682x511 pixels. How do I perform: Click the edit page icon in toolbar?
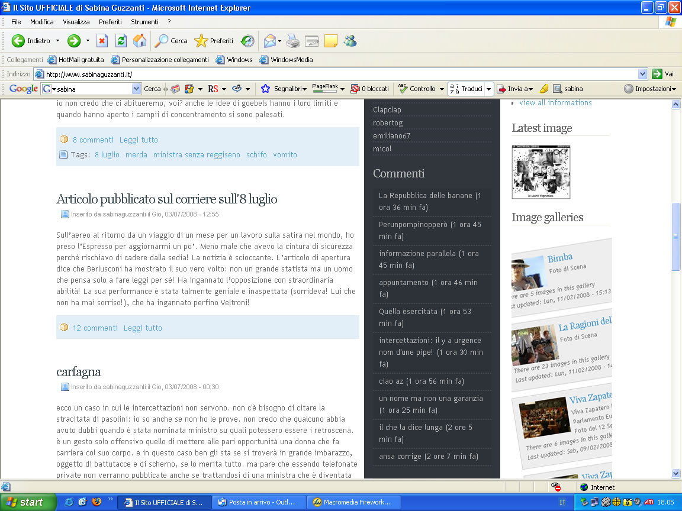pos(312,41)
